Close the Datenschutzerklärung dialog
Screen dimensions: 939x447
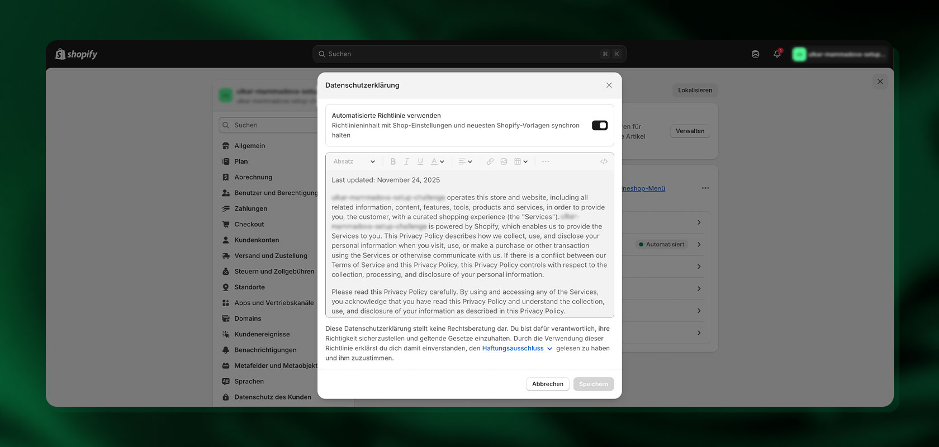point(609,85)
